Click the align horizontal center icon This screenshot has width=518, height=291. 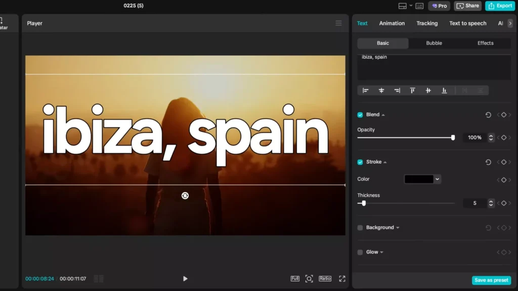(381, 90)
